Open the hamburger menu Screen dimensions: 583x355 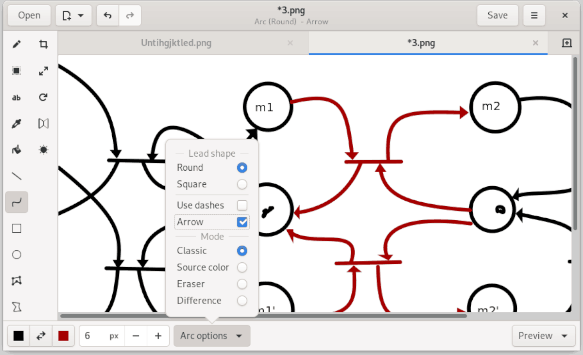(x=534, y=15)
